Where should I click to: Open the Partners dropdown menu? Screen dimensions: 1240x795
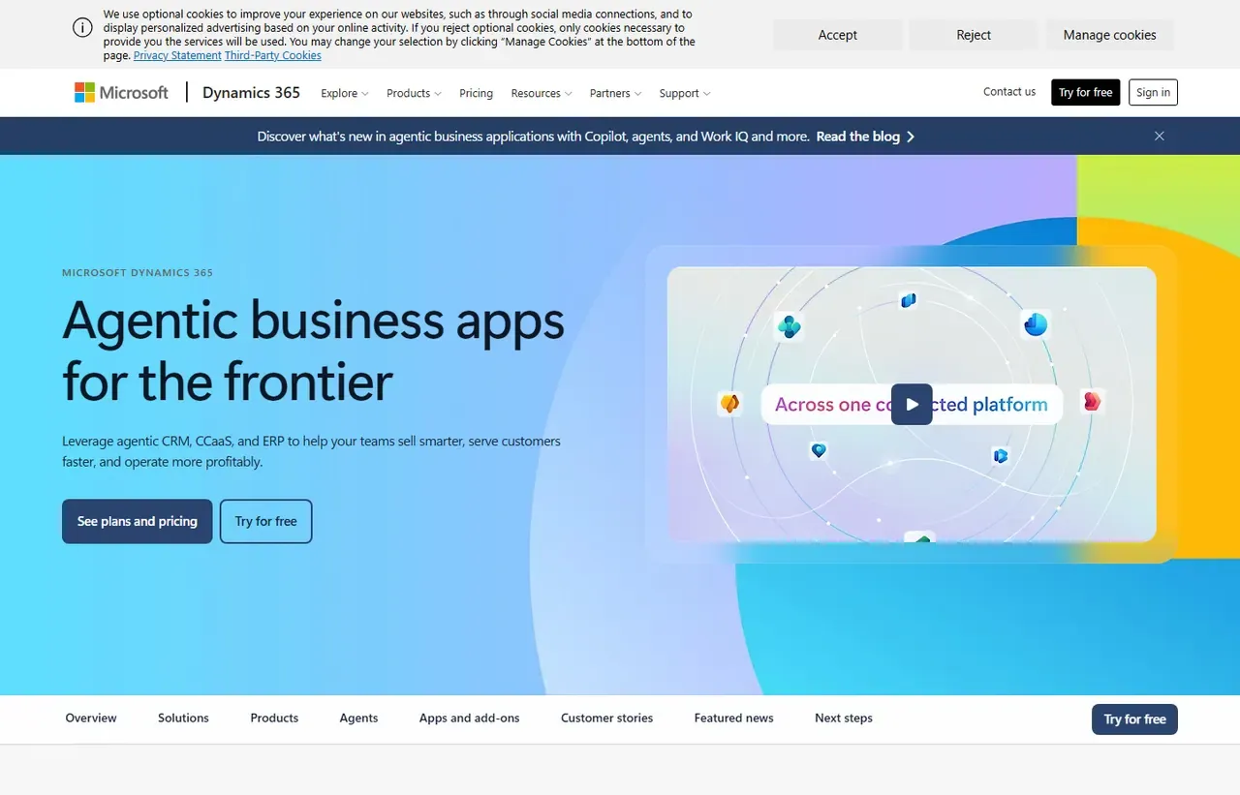[x=616, y=93]
